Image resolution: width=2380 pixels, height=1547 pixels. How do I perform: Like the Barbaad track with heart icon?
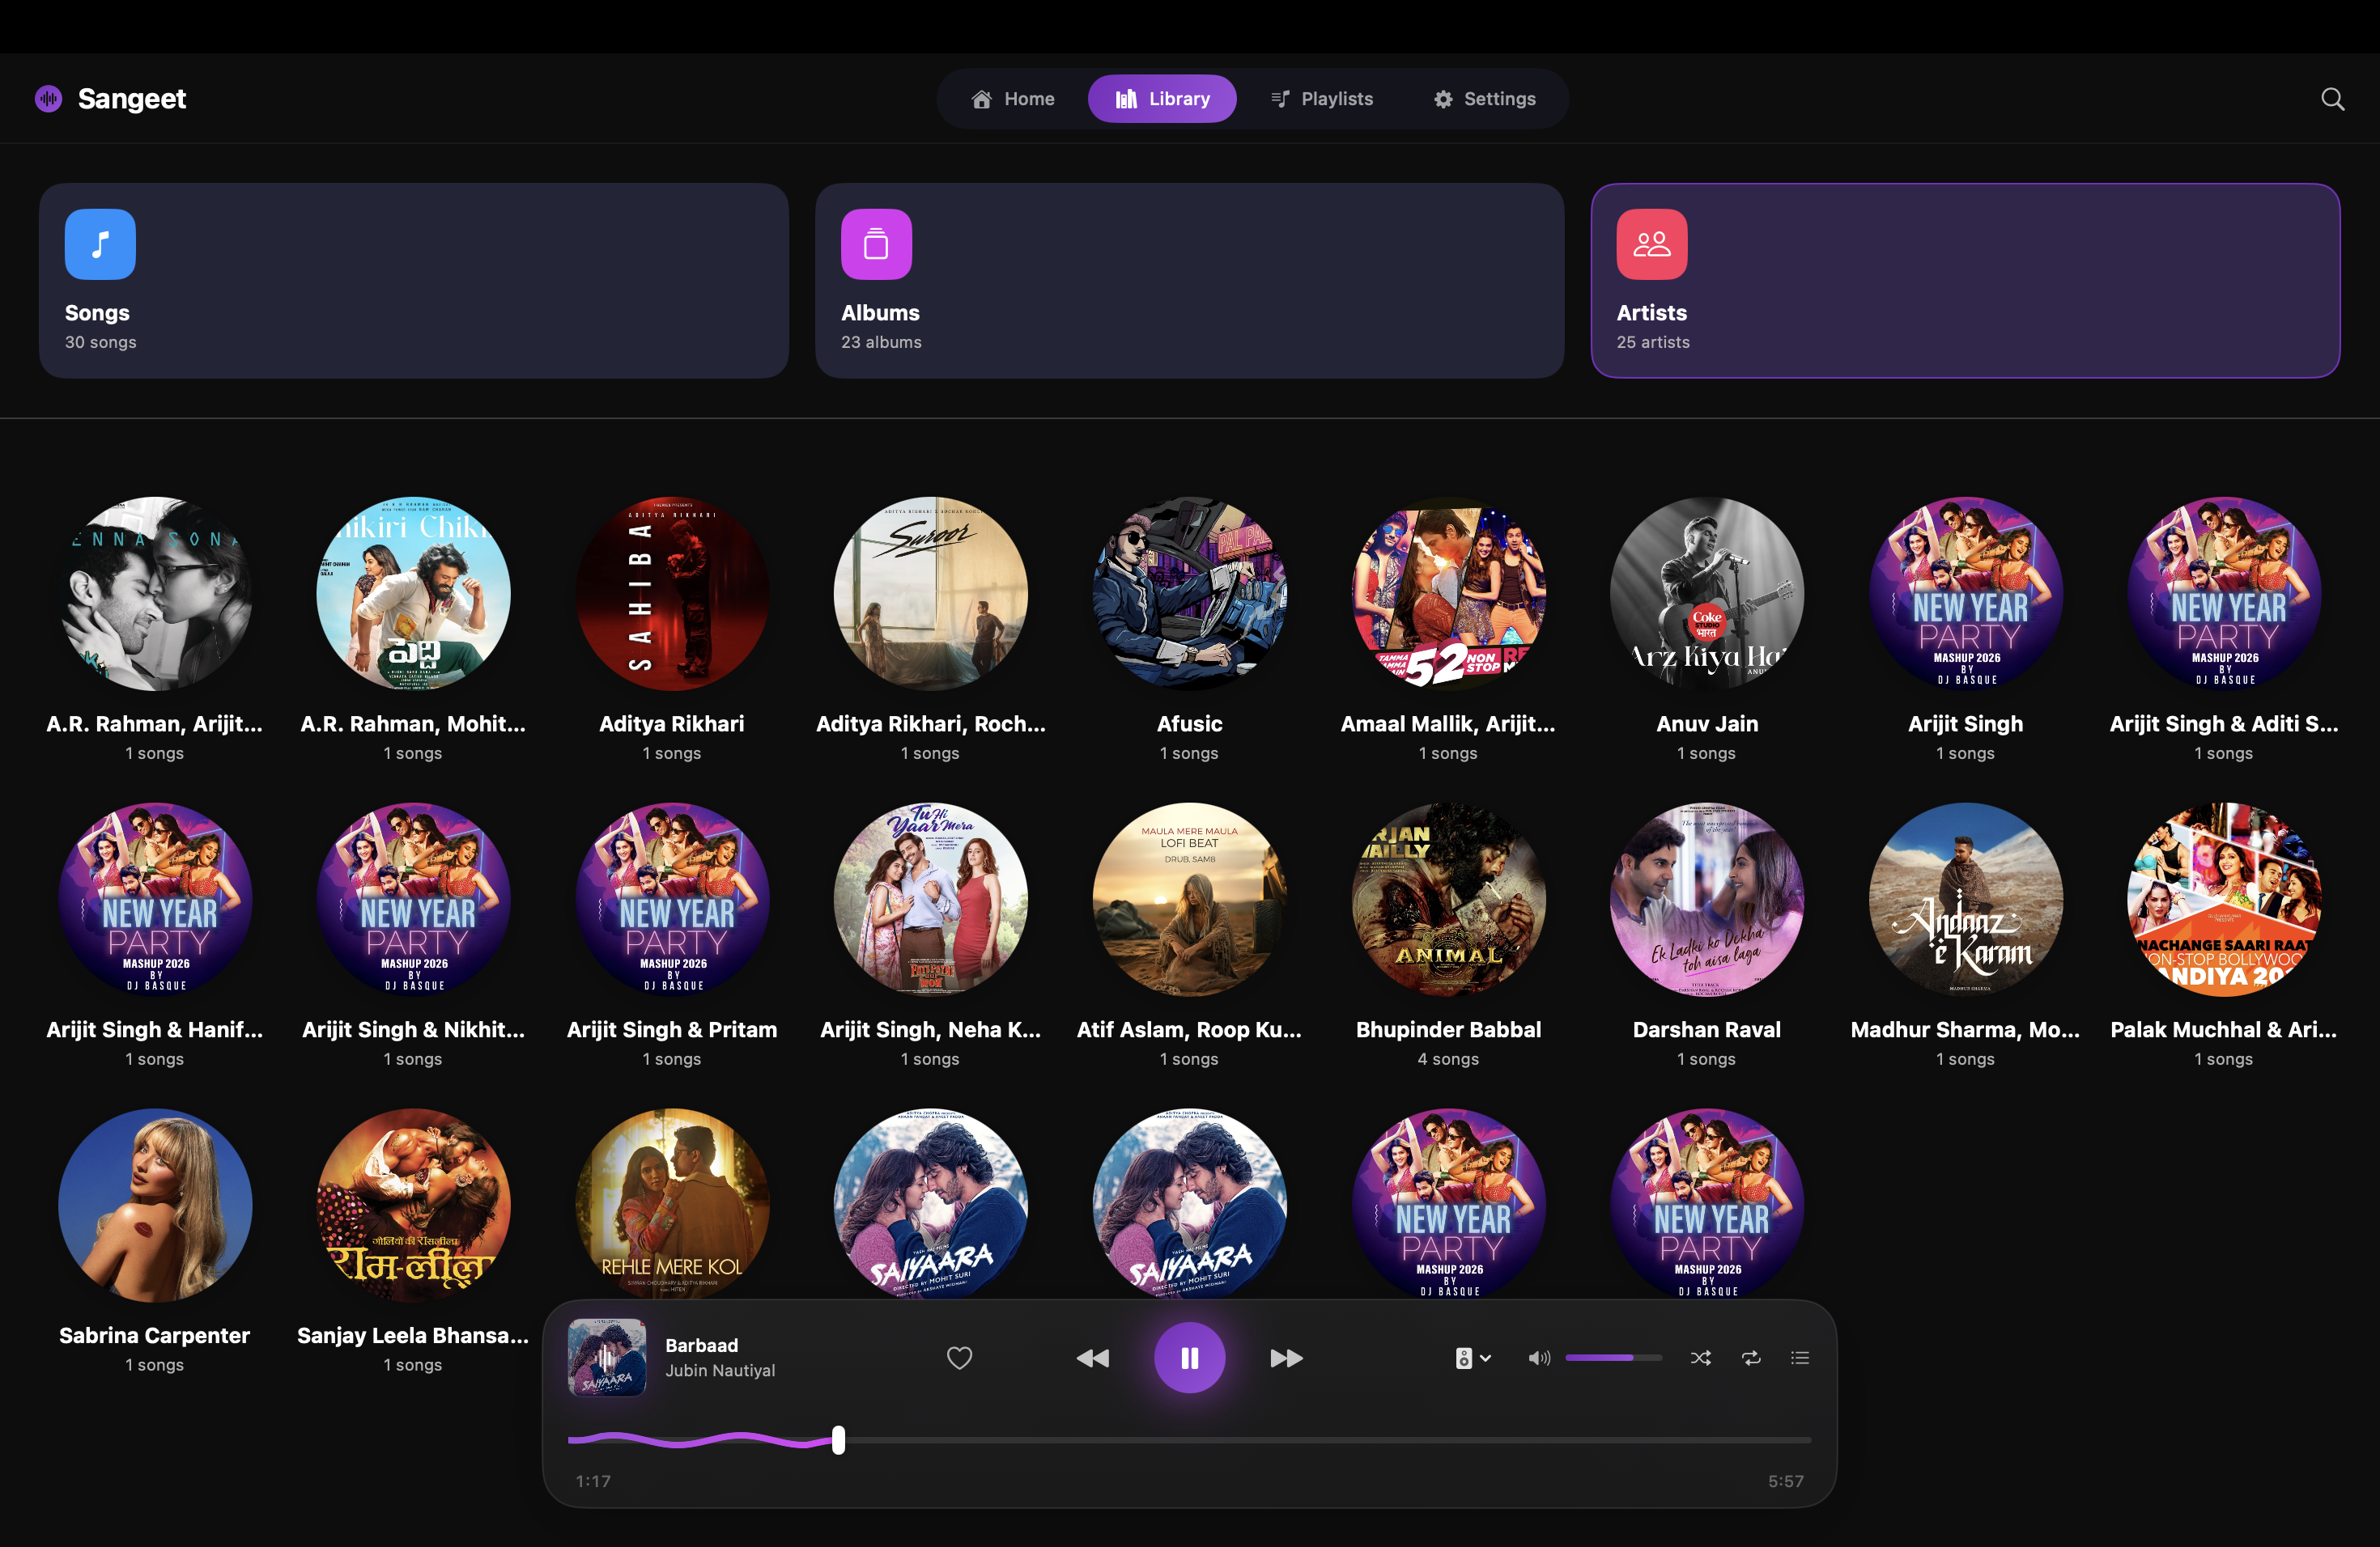tap(959, 1357)
